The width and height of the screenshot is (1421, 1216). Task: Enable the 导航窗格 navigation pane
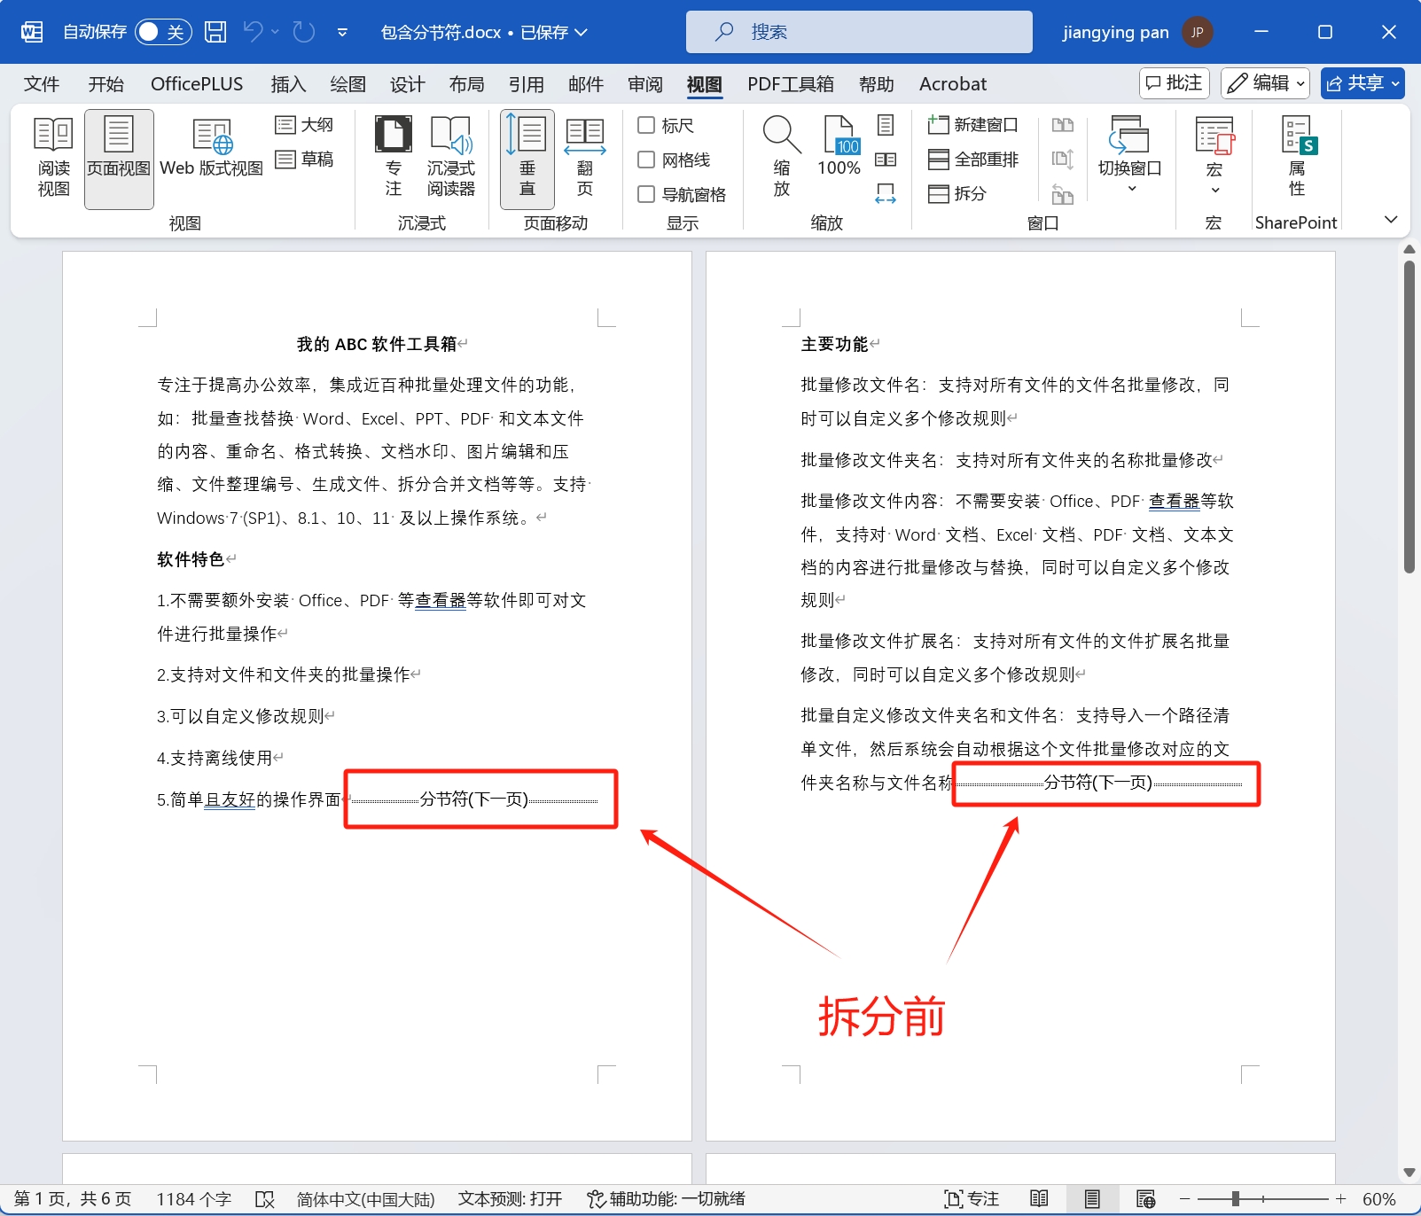click(x=646, y=194)
